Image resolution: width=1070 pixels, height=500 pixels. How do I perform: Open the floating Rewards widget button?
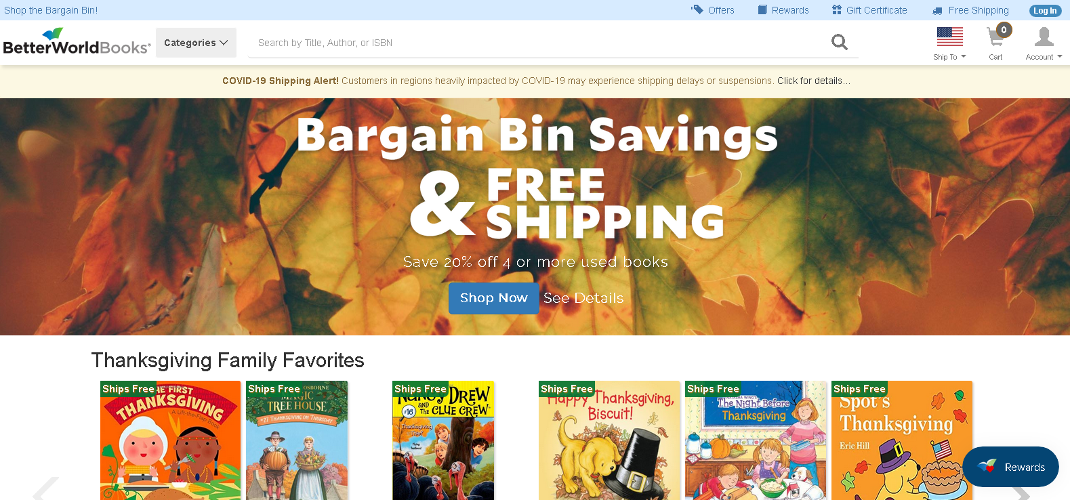(1010, 467)
